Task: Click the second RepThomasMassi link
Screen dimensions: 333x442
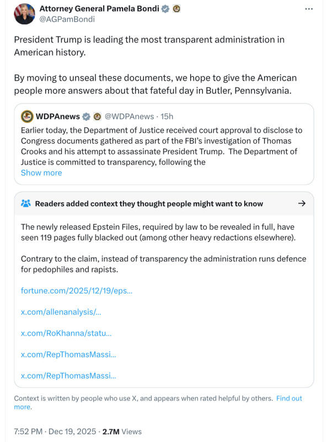Action: [67, 376]
